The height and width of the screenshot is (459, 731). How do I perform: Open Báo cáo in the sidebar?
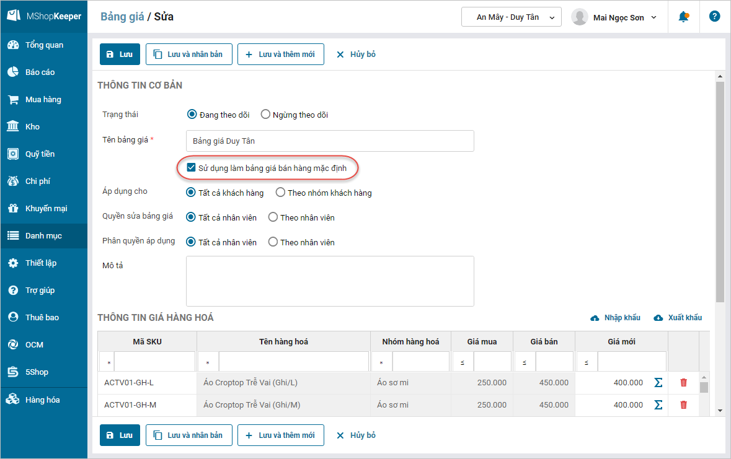coord(44,72)
